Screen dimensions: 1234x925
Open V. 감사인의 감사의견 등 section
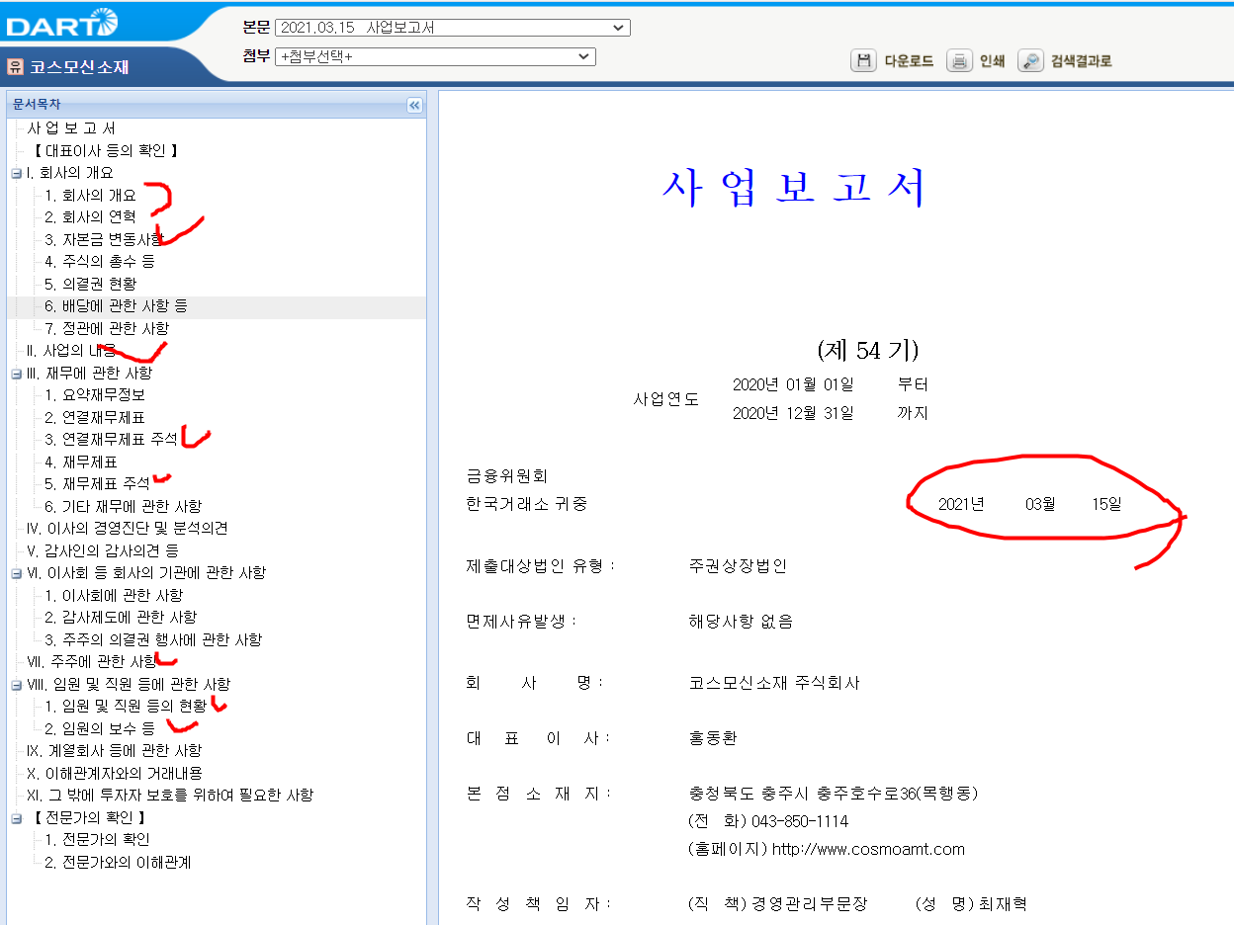(x=103, y=550)
